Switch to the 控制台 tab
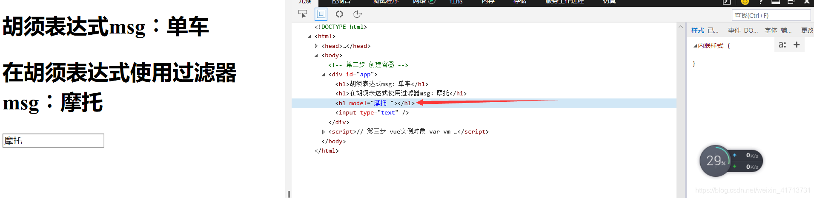The width and height of the screenshot is (814, 198). pyautogui.click(x=341, y=2)
